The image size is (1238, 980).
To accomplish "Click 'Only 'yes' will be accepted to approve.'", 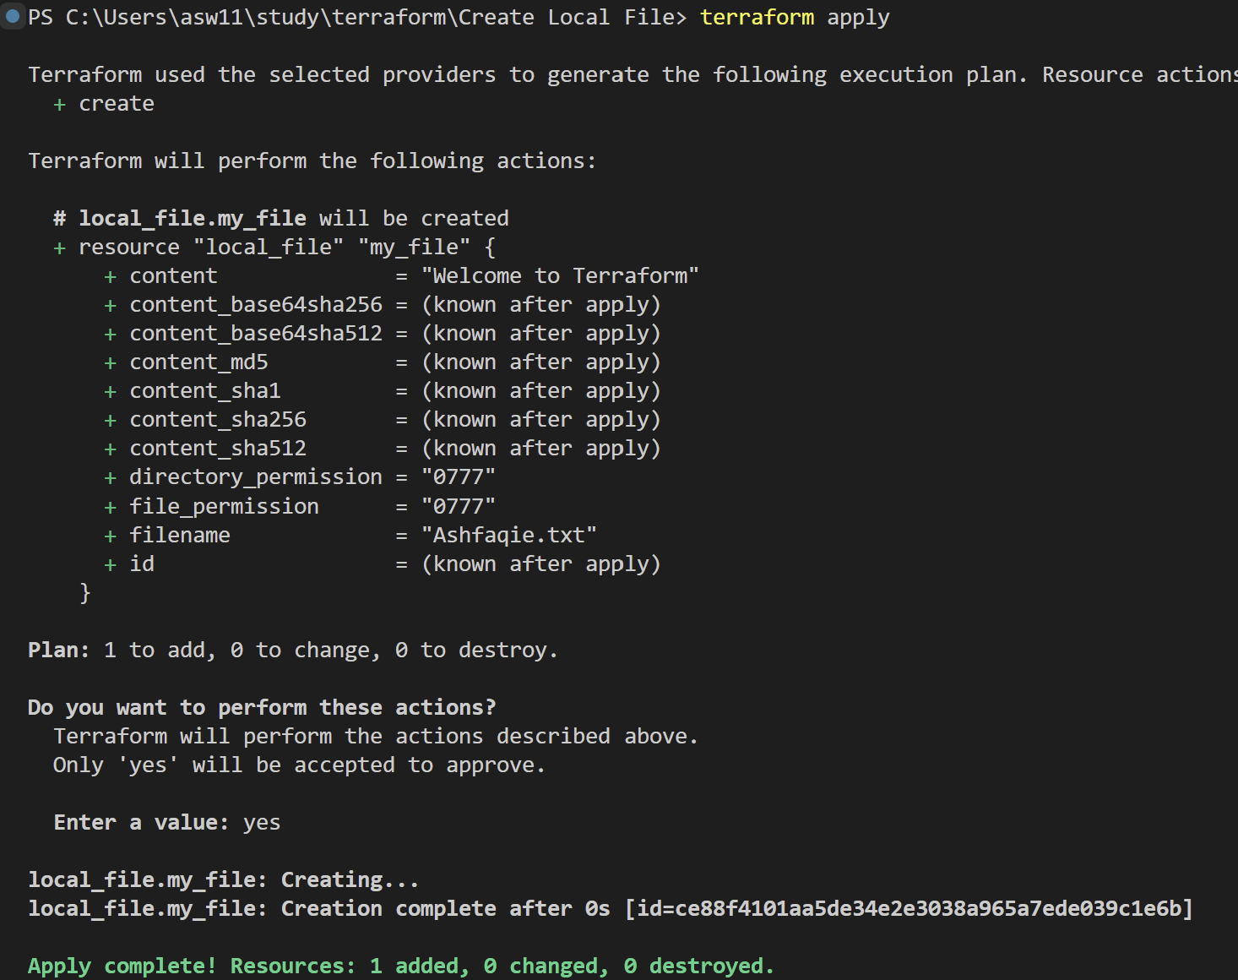I will [300, 765].
